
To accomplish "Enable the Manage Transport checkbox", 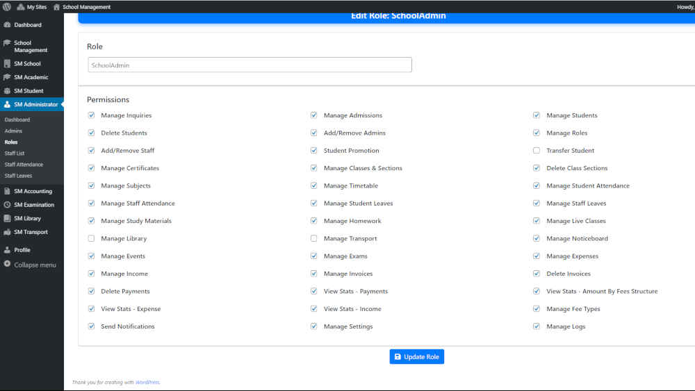I will coord(314,239).
